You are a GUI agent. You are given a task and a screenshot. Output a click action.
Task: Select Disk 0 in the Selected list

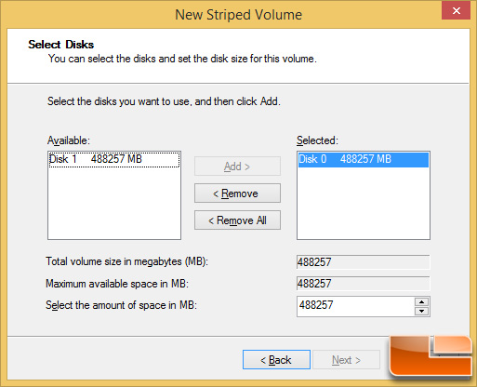tap(364, 159)
